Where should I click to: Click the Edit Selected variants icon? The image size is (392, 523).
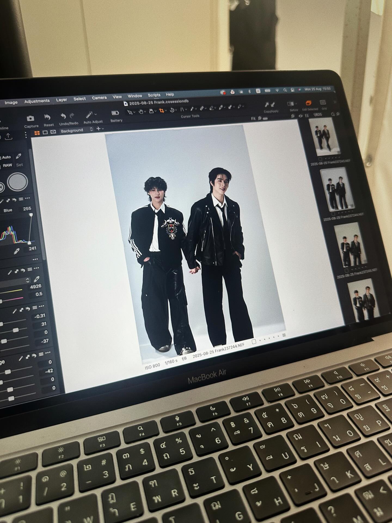pos(308,103)
